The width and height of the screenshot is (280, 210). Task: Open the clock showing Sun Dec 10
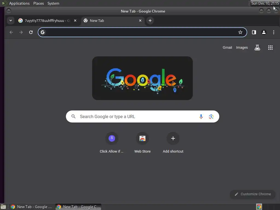click(265, 3)
